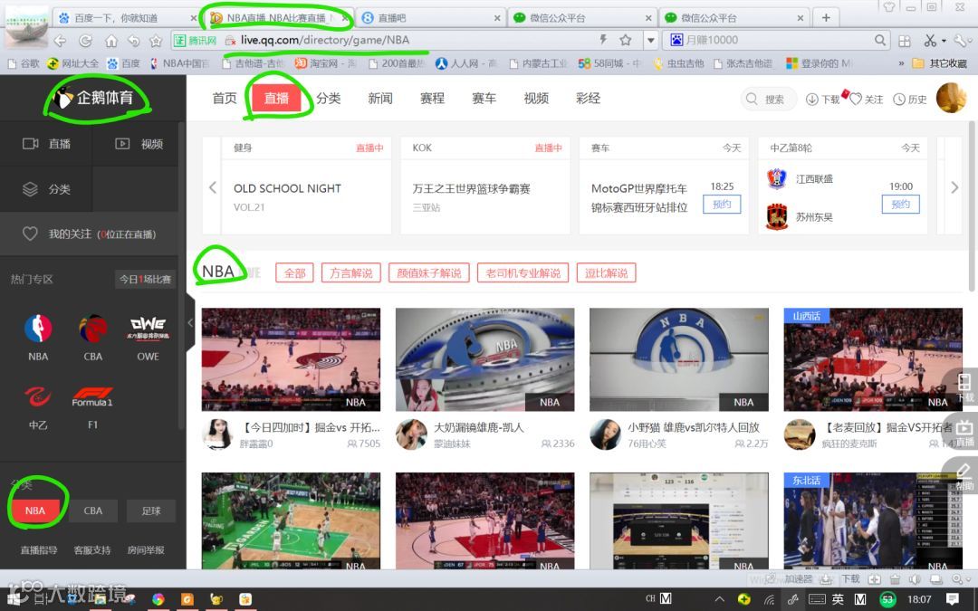This screenshot has height=611, width=978.
Task: Open 视频 section in the left sidebar
Action: (x=139, y=144)
